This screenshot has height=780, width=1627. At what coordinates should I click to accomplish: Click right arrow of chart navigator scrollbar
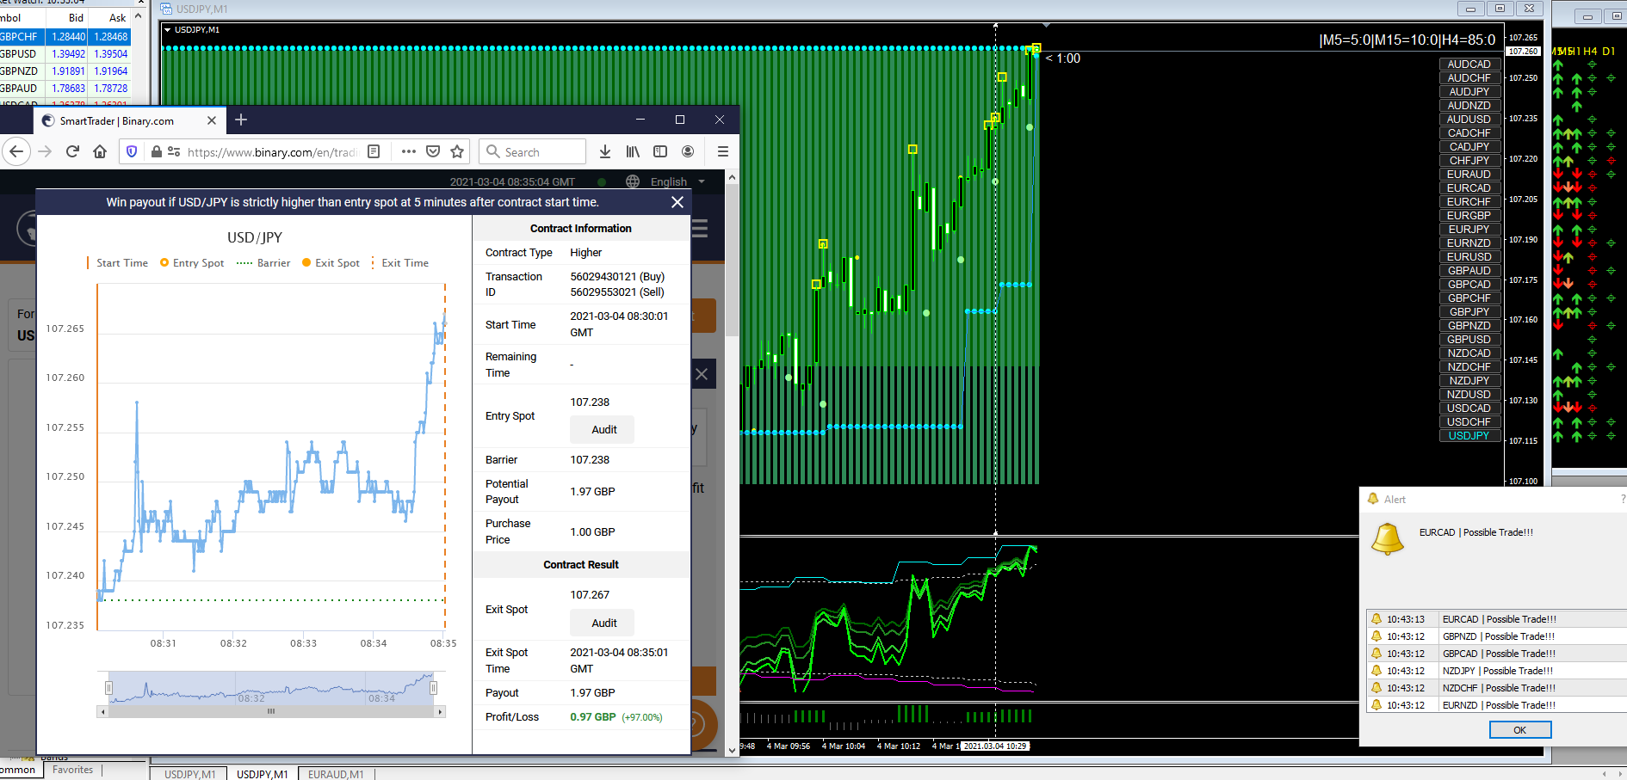pyautogui.click(x=440, y=712)
